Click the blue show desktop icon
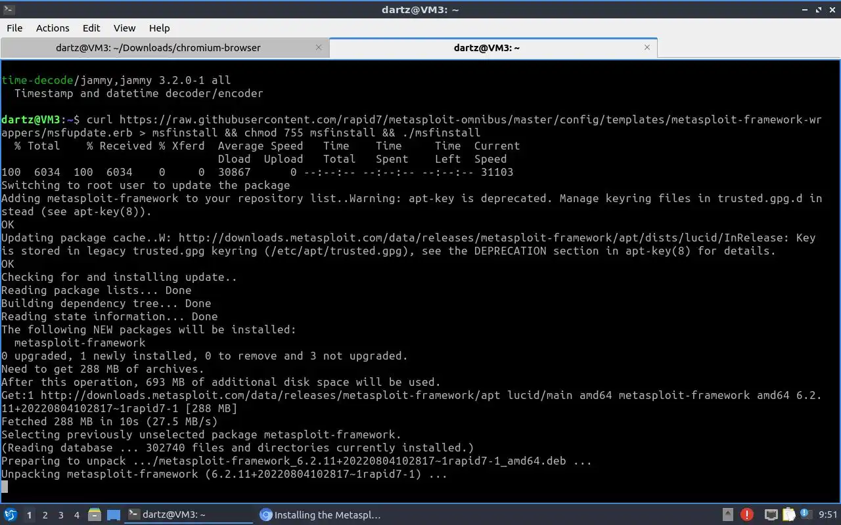Viewport: 841px width, 525px height. tap(114, 514)
